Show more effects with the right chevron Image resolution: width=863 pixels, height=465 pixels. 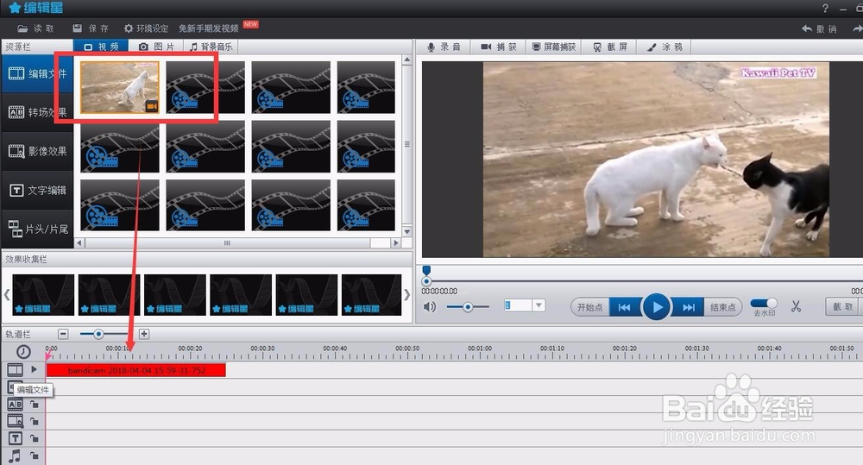click(x=406, y=295)
